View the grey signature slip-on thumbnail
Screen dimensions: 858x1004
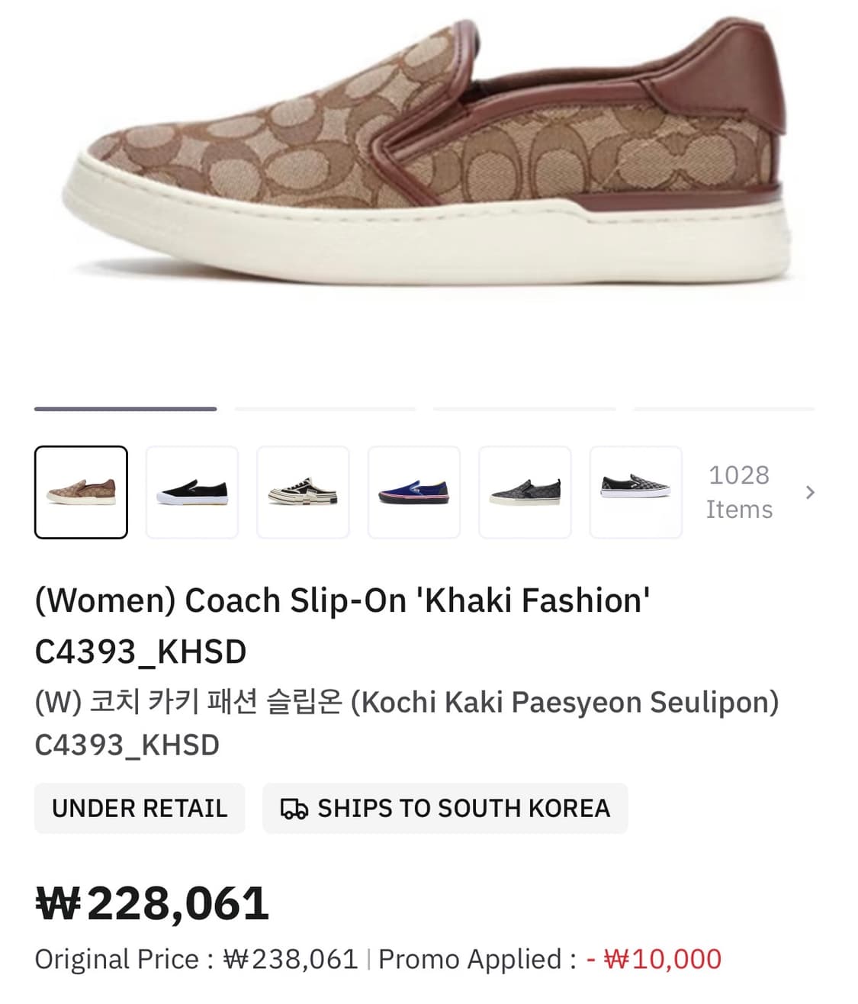[x=525, y=492]
